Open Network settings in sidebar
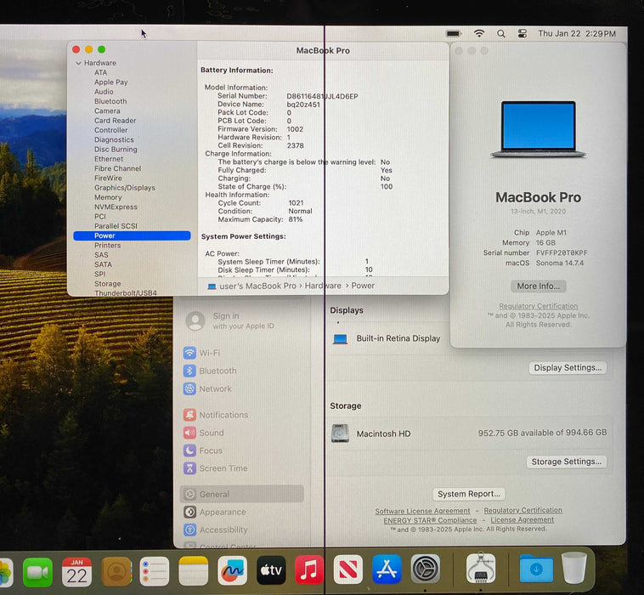This screenshot has width=644, height=595. click(207, 388)
